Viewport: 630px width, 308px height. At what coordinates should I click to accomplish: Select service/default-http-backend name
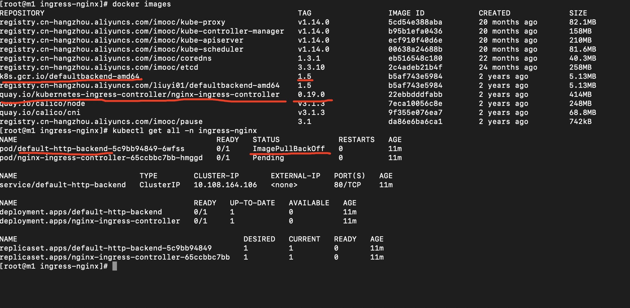63,185
